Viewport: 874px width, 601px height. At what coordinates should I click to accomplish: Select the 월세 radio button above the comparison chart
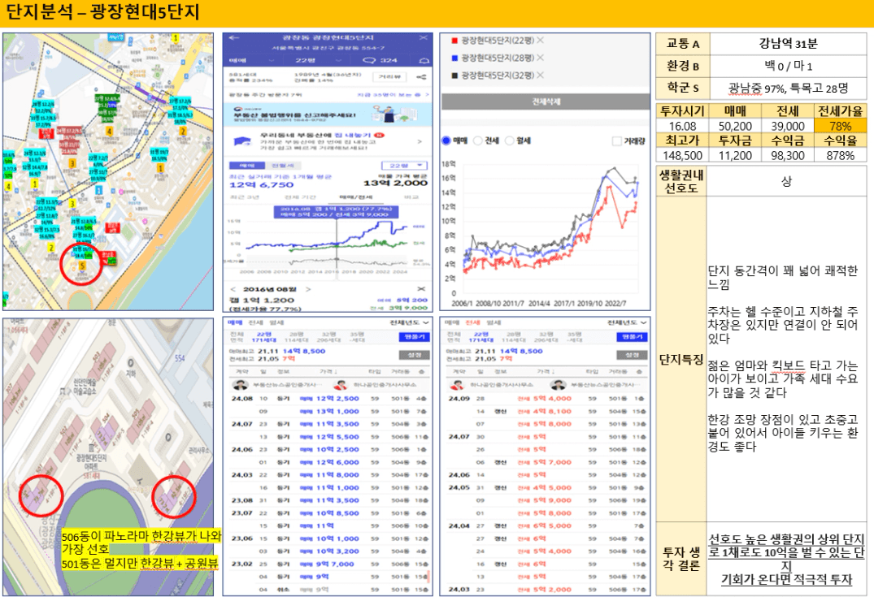[509, 141]
